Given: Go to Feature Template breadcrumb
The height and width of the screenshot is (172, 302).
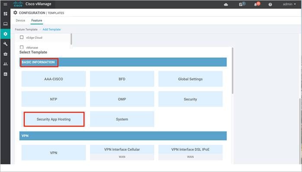Looking at the screenshot, I should (26, 29).
